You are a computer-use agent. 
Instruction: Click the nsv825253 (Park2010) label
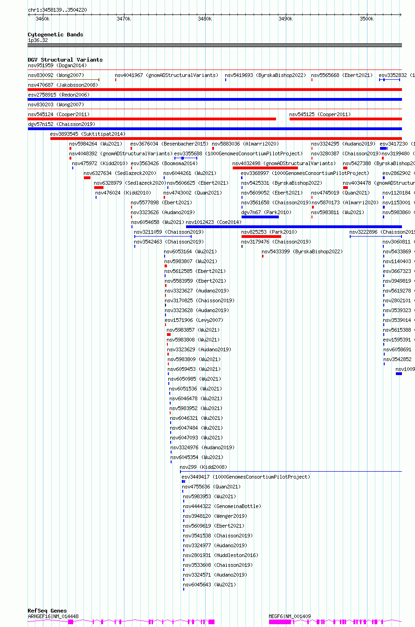[269, 232]
